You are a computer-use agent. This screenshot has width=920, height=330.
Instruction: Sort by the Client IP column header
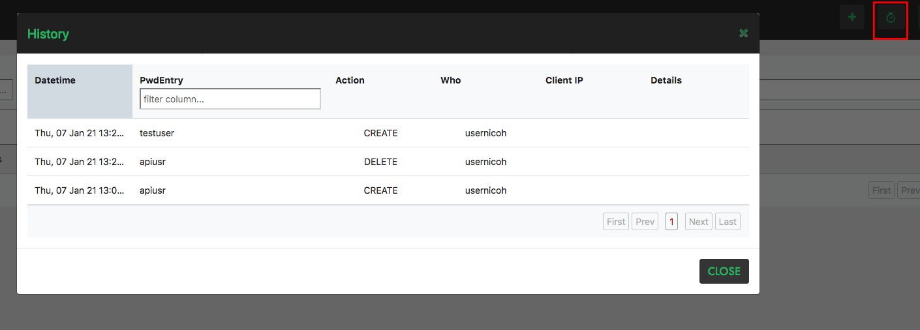(x=564, y=80)
